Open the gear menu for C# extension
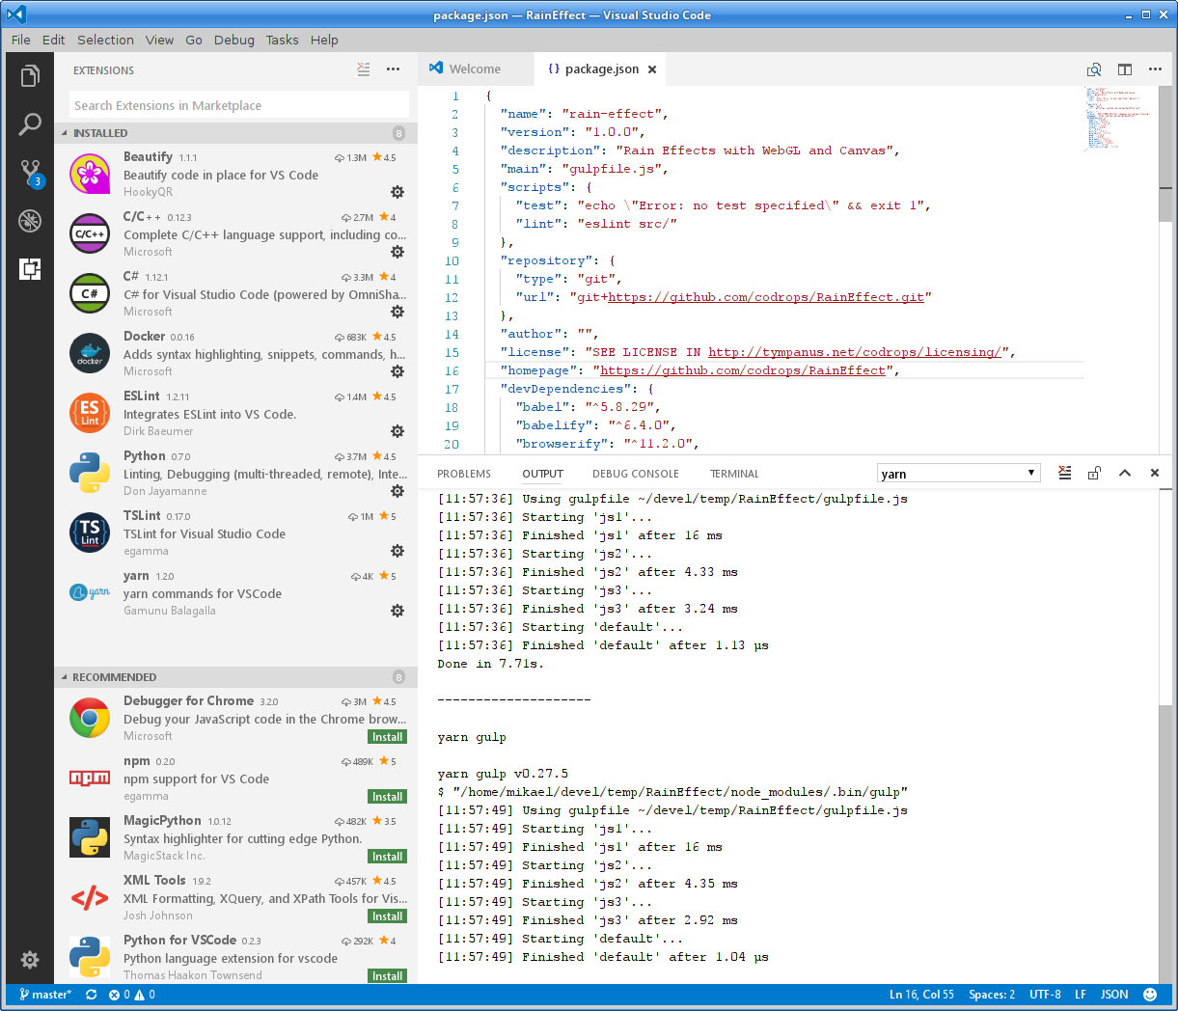This screenshot has height=1011, width=1178. pyautogui.click(x=397, y=312)
